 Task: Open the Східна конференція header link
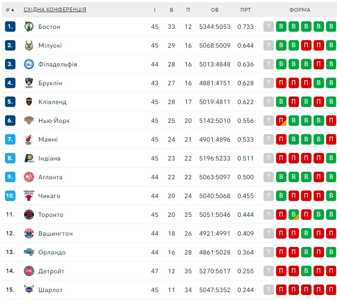pos(55,10)
